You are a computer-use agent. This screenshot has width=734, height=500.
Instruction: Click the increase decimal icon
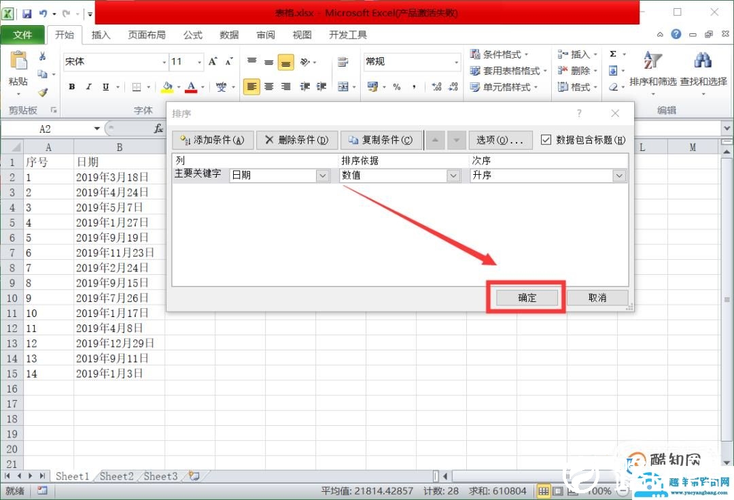click(x=437, y=86)
